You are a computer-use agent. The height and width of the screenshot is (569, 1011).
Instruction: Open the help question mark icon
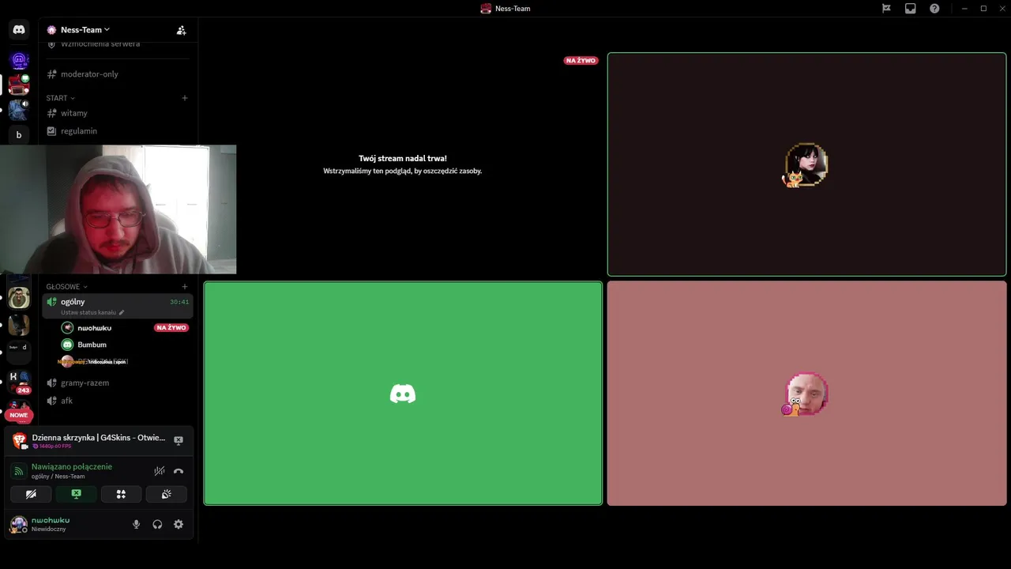click(934, 9)
